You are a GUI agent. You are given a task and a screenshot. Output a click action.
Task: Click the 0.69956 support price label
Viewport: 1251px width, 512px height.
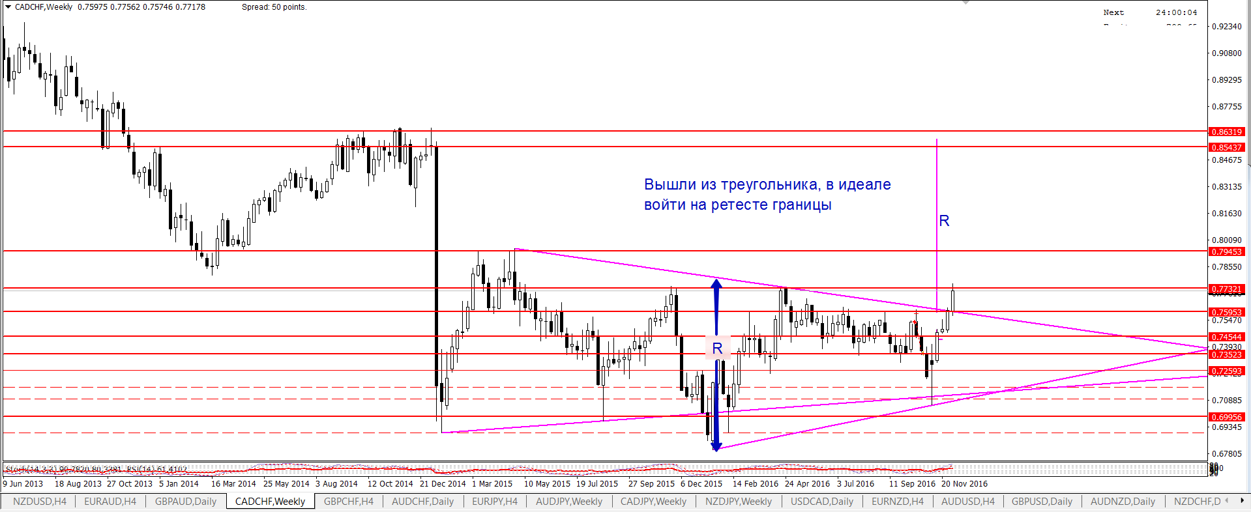click(x=1227, y=417)
